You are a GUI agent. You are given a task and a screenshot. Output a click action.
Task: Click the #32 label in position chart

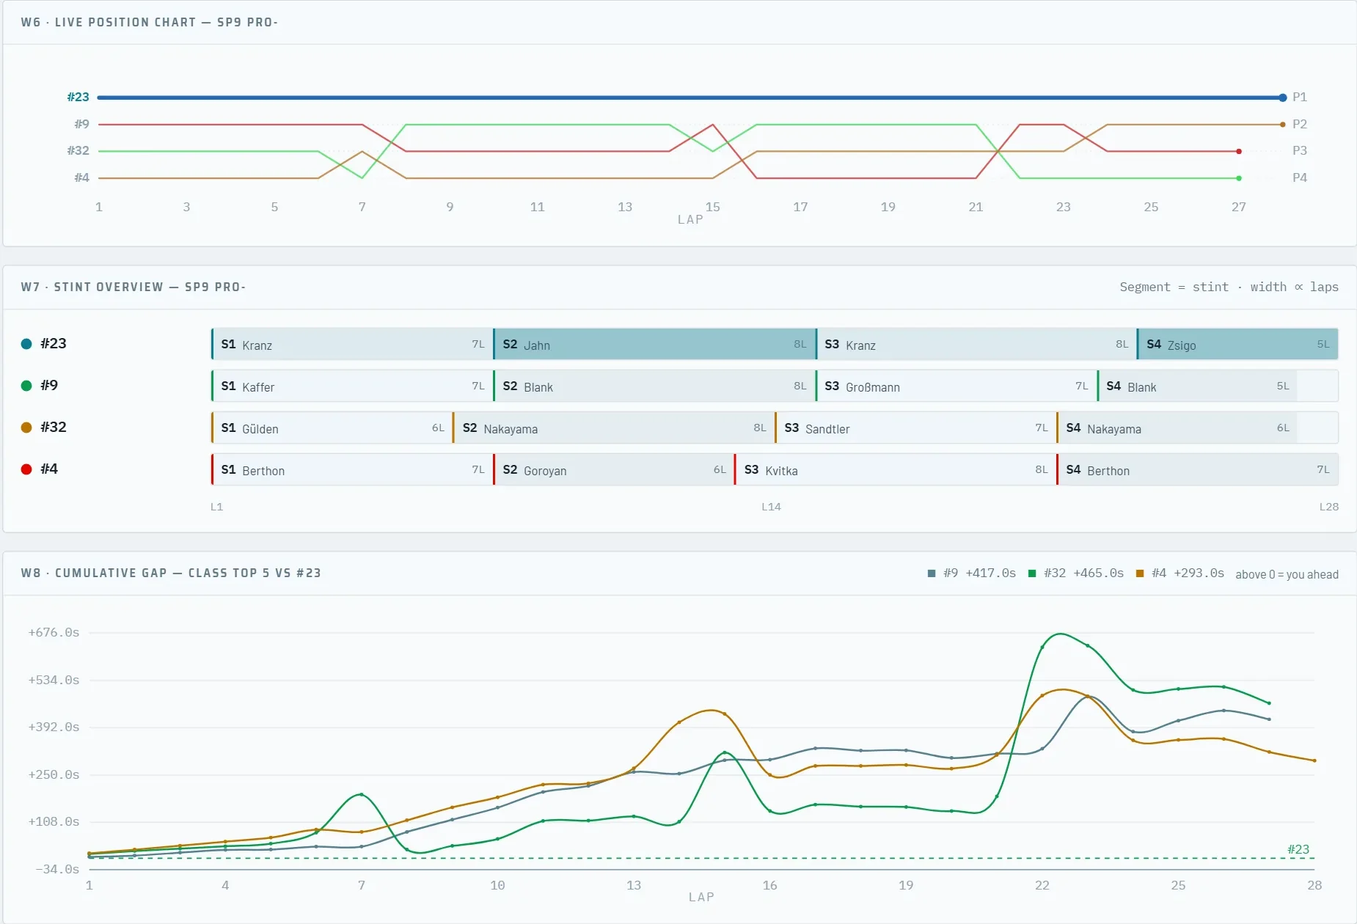click(78, 151)
